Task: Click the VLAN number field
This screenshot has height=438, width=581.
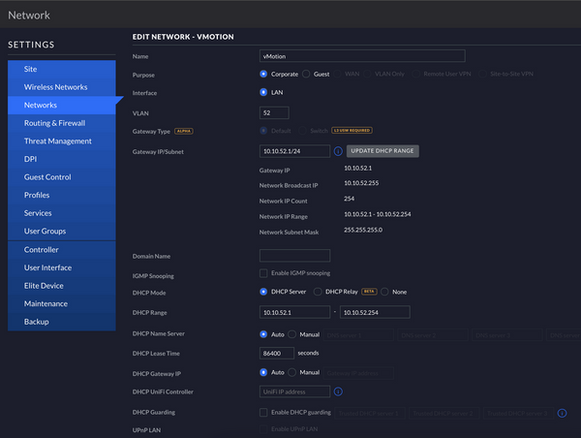Action: [274, 112]
